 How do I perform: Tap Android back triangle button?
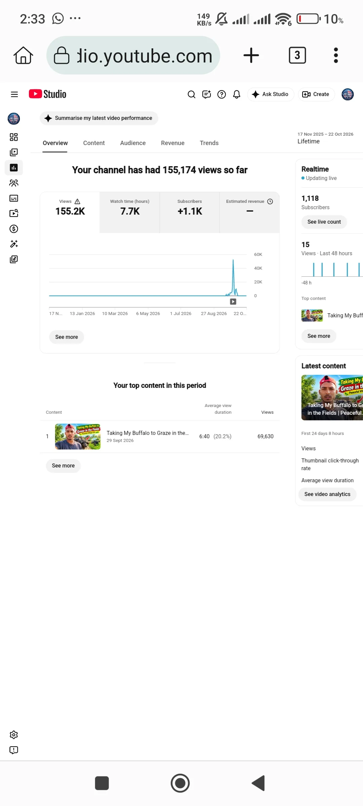click(258, 783)
